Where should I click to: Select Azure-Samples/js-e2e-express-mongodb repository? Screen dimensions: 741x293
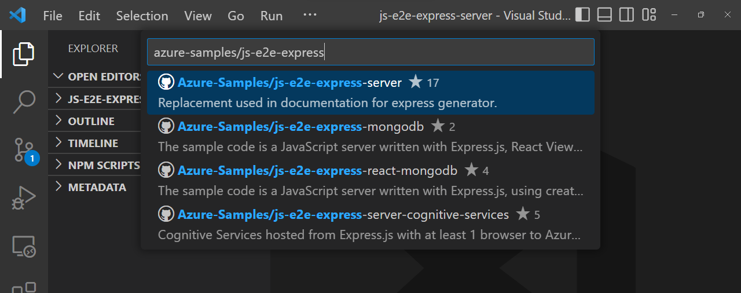pos(370,137)
